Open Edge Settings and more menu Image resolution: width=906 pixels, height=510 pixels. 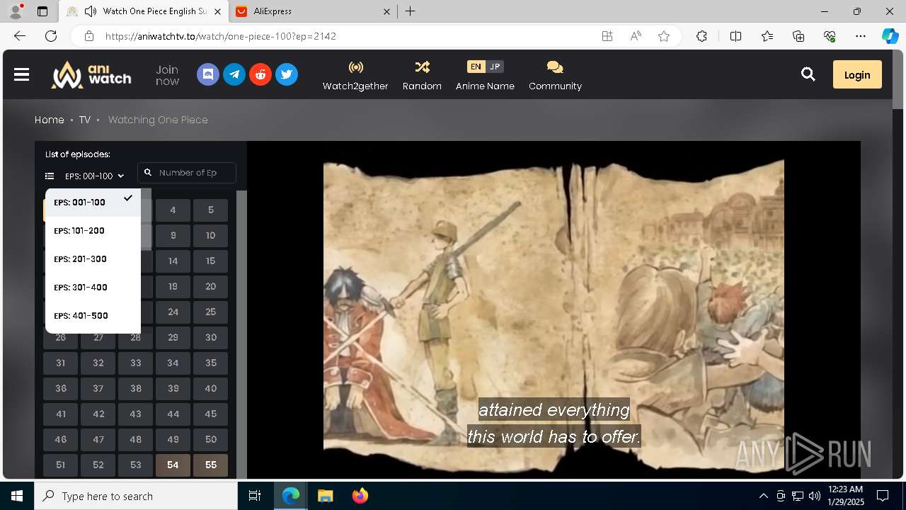click(x=861, y=36)
